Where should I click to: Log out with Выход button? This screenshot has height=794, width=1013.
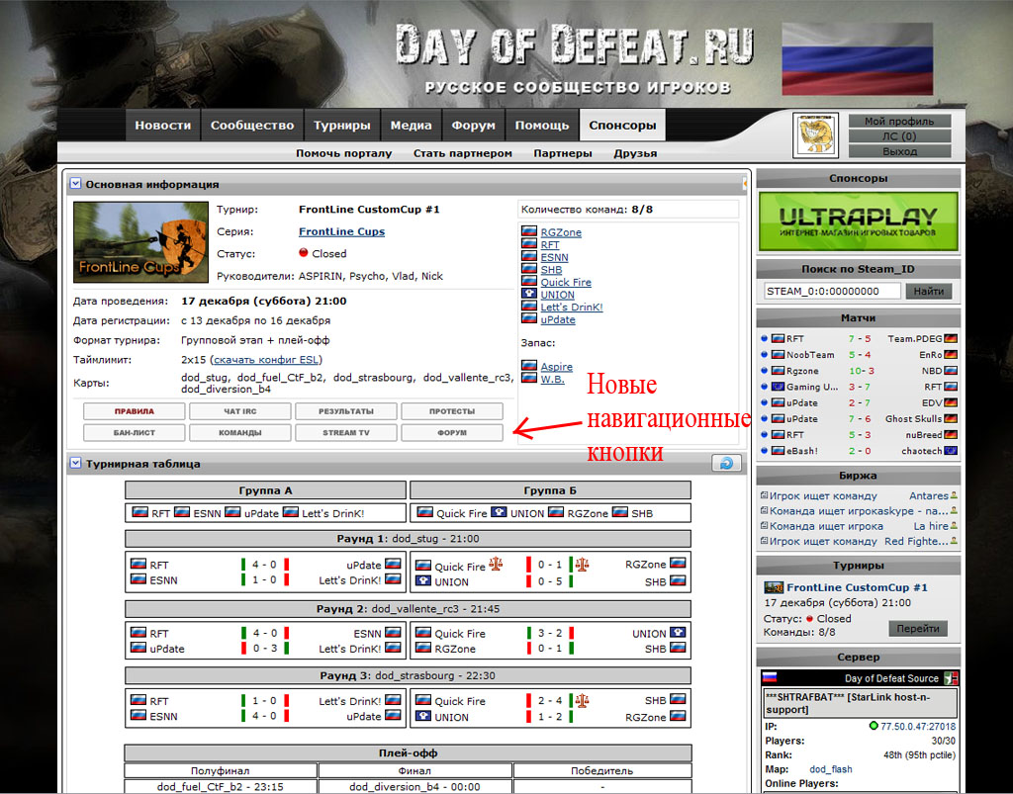(x=899, y=151)
